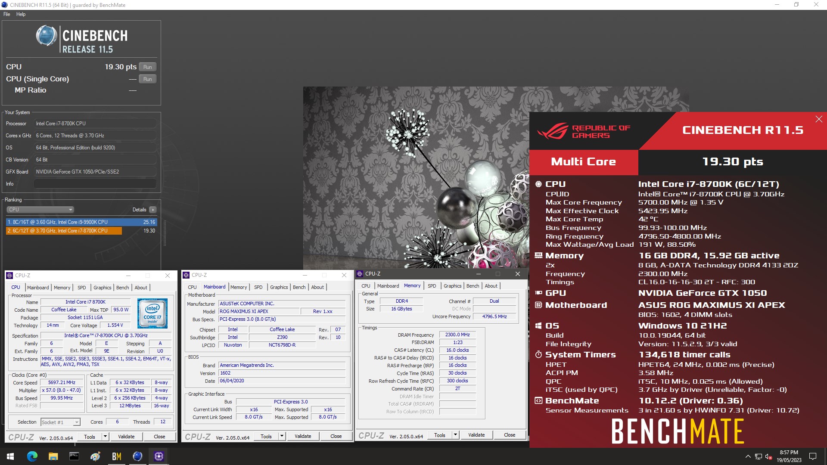This screenshot has width=827, height=465.
Task: Switch to Memory tab in left CPU-Z window
Action: coord(62,288)
